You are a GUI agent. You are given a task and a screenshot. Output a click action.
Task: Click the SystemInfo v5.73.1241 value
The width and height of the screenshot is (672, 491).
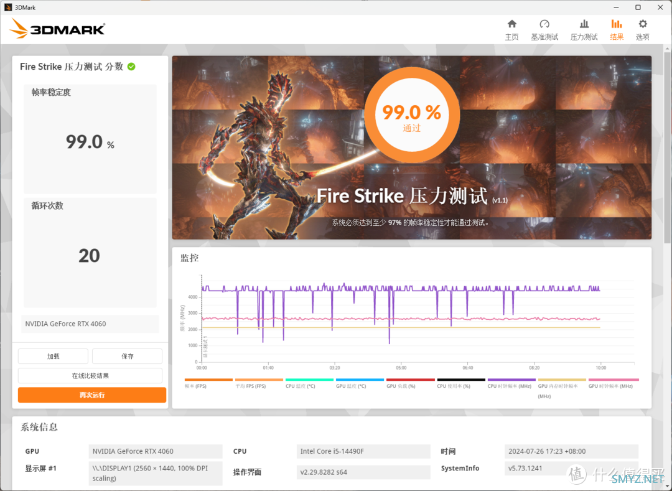pos(572,469)
